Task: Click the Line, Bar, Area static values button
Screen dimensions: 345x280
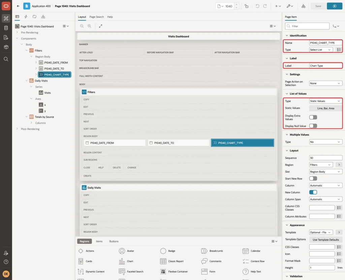Action: (x=326, y=108)
